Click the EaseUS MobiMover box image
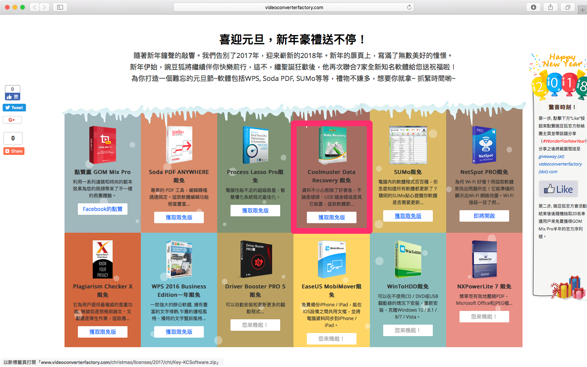The image size is (587, 367). (332, 259)
